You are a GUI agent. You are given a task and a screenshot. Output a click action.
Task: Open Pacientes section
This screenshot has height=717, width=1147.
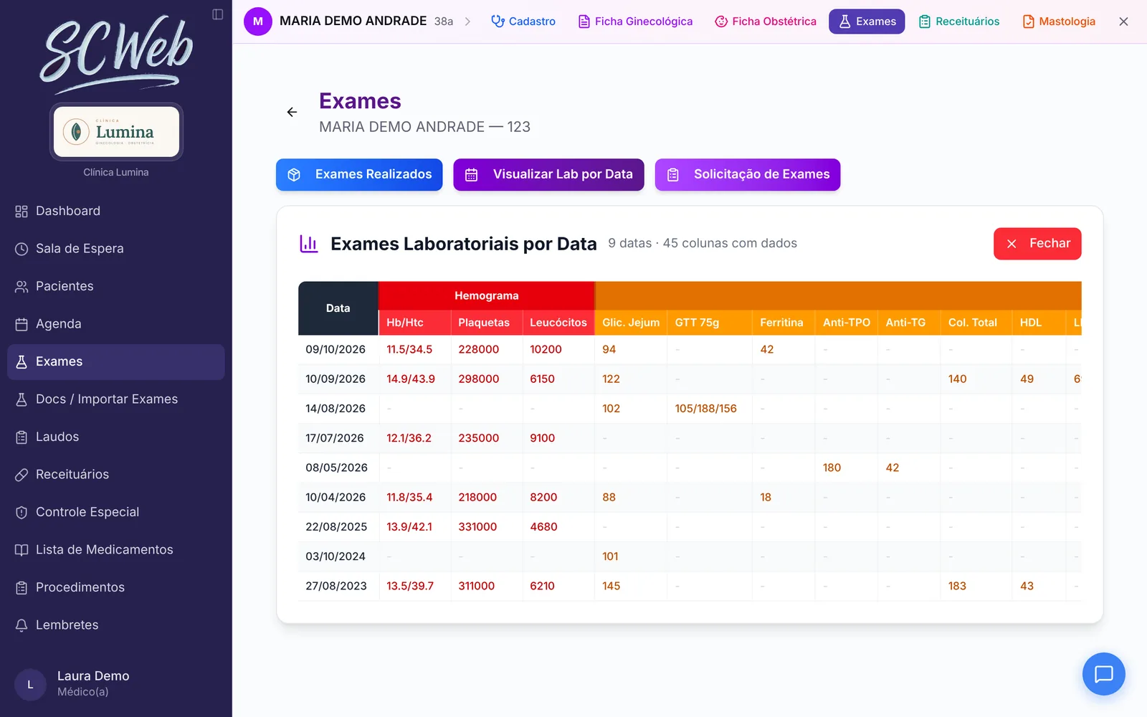(116, 286)
